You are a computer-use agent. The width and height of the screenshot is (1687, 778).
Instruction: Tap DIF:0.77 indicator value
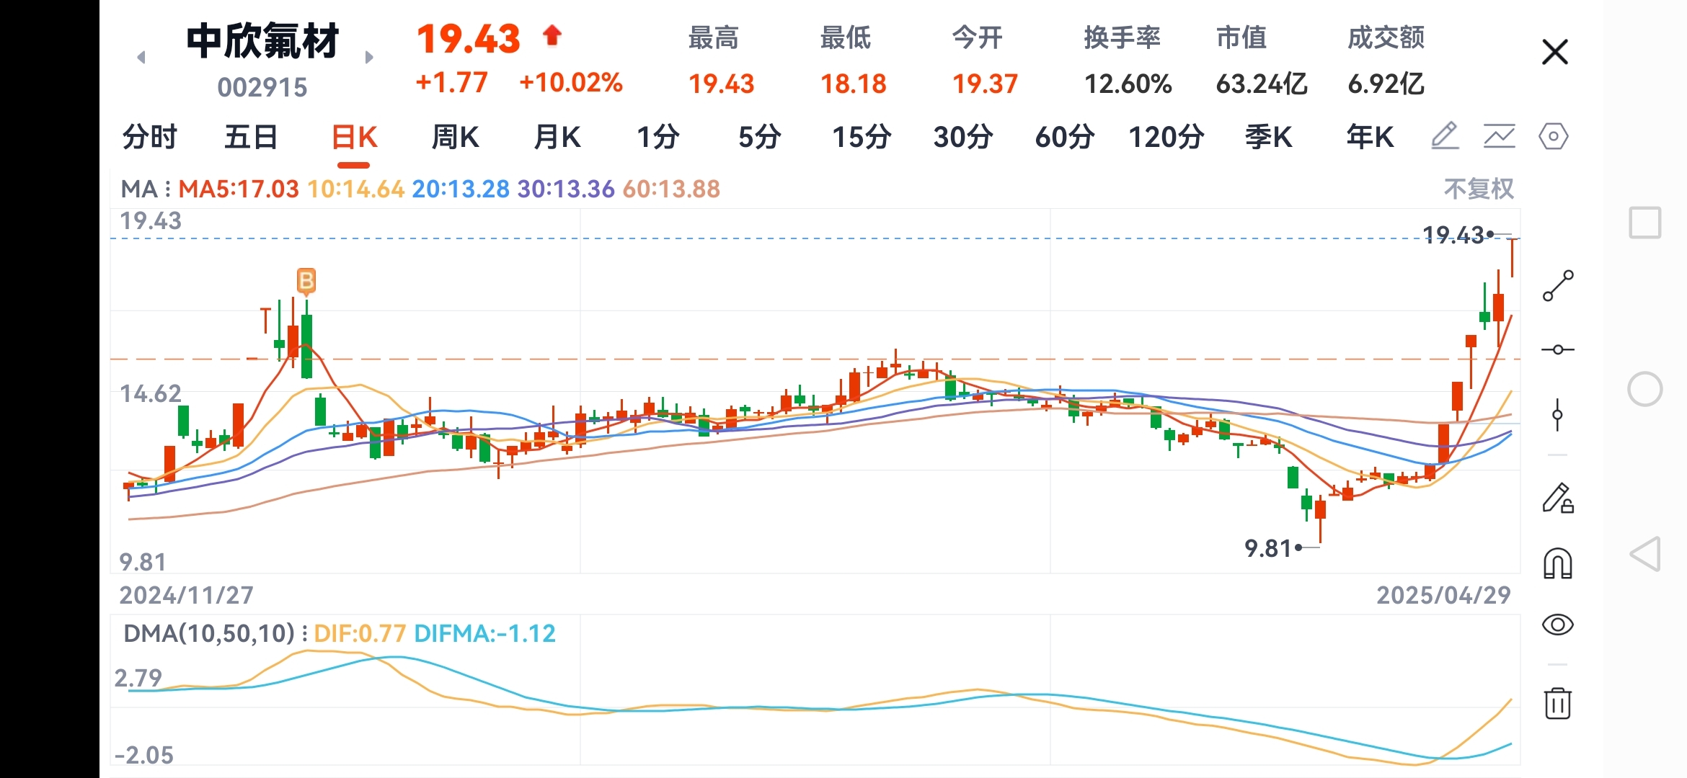point(360,633)
